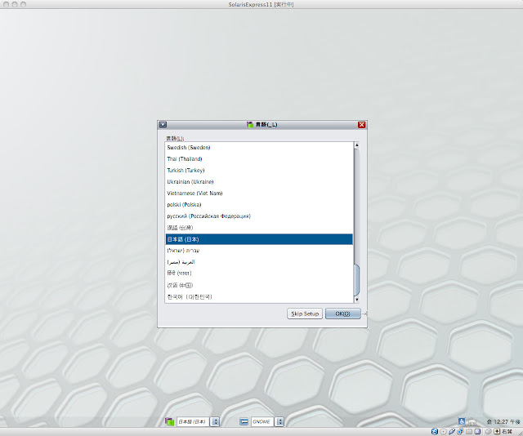Click the OK button in the language dialog
This screenshot has height=436, width=523.
pyautogui.click(x=343, y=314)
